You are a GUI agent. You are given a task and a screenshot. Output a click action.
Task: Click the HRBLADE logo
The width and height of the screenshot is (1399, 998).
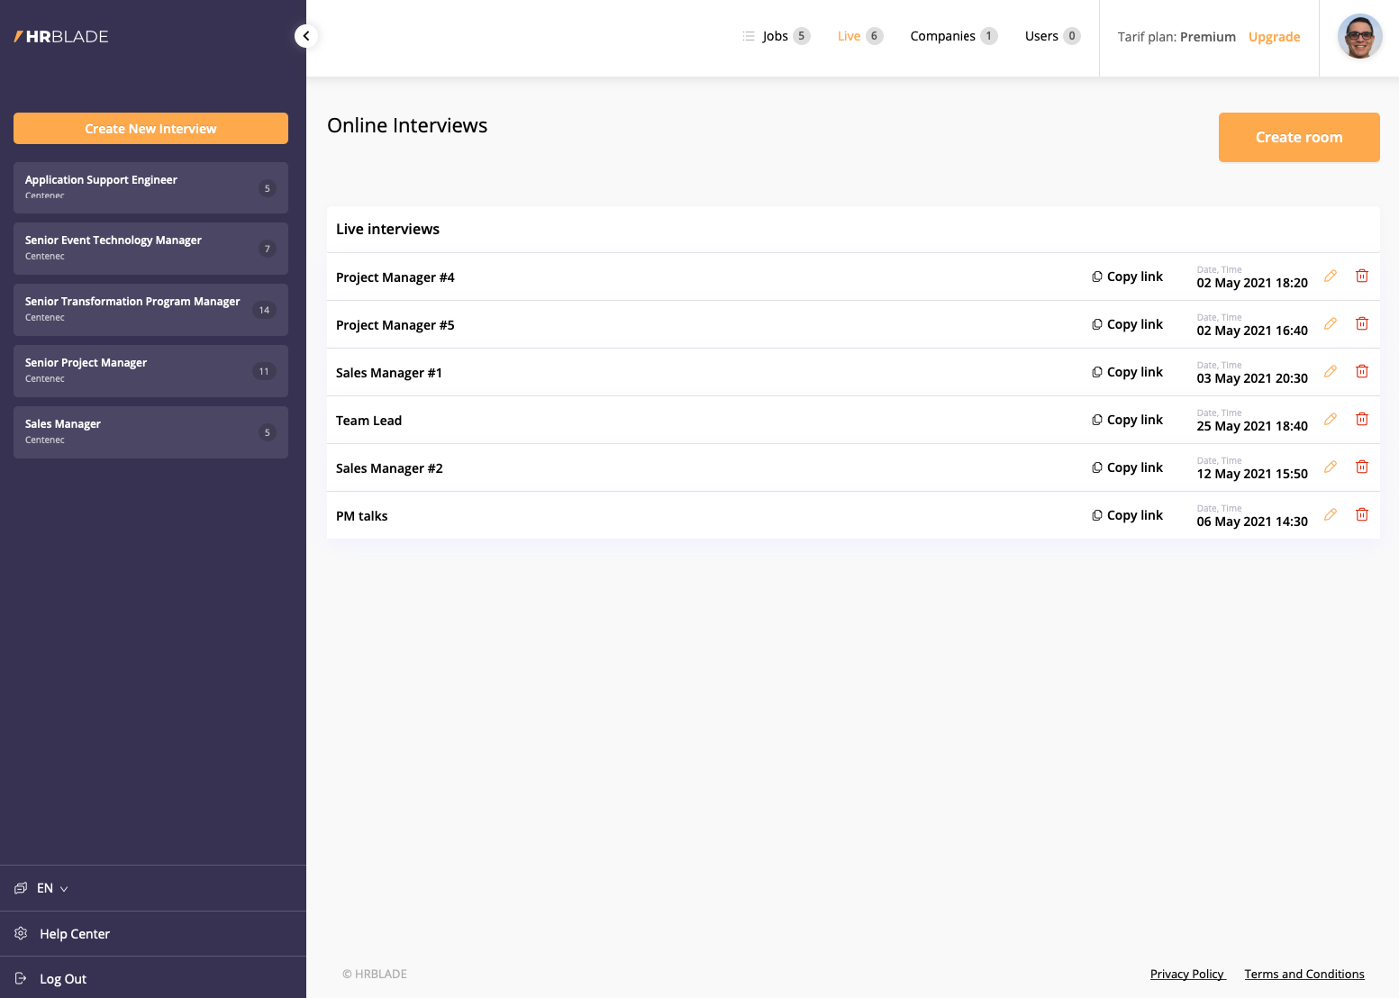coord(61,37)
